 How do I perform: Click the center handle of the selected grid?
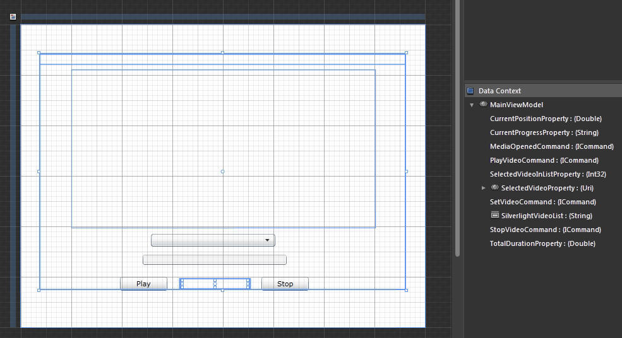[x=222, y=172]
